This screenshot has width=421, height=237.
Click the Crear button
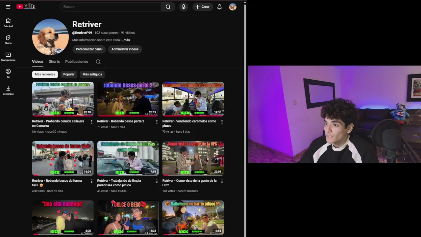(x=203, y=7)
